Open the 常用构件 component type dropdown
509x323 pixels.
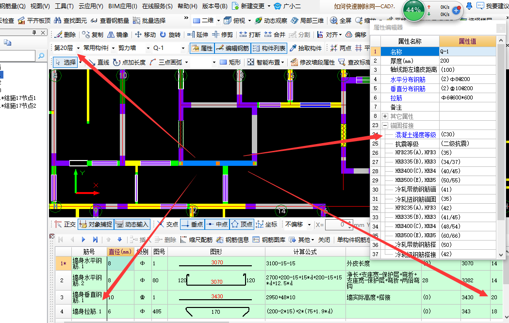(x=113, y=48)
